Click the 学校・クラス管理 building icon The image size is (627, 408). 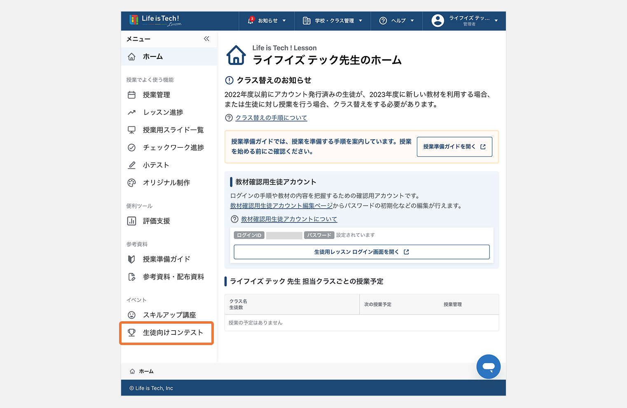[x=306, y=21]
